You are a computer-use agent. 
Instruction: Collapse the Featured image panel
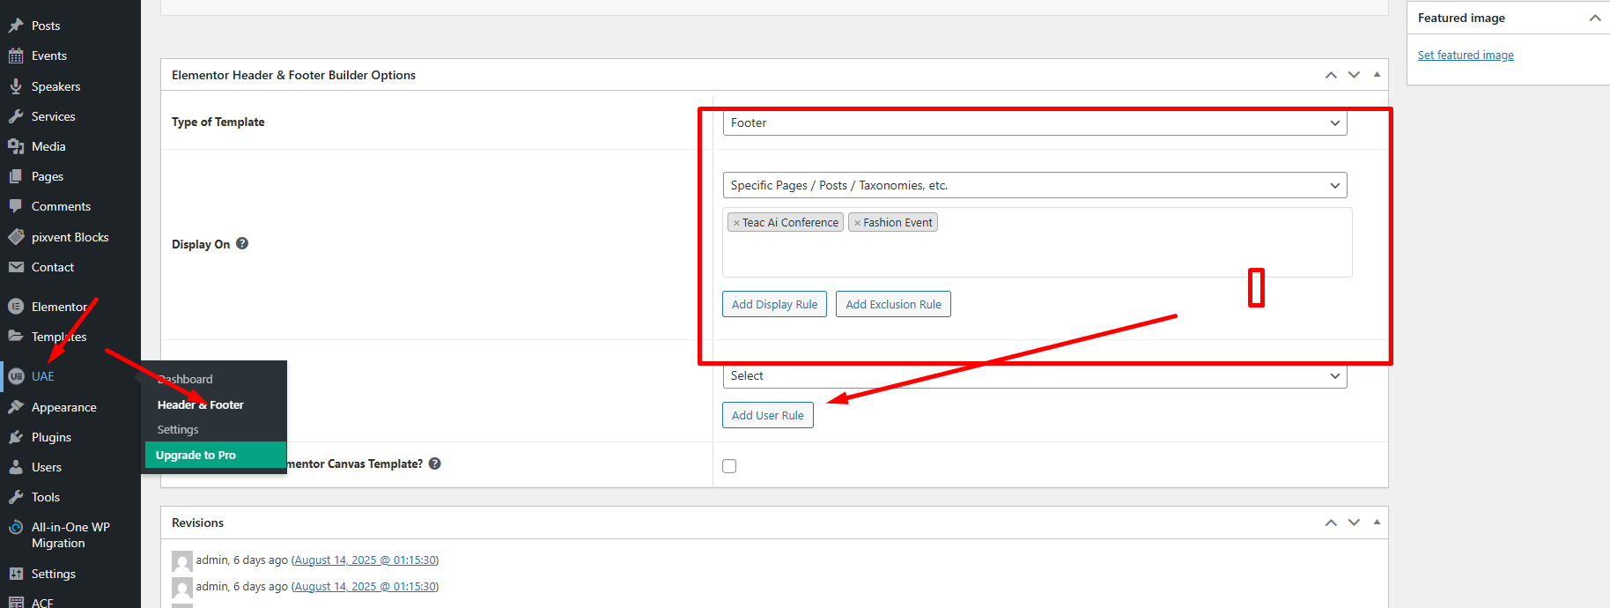[1594, 18]
